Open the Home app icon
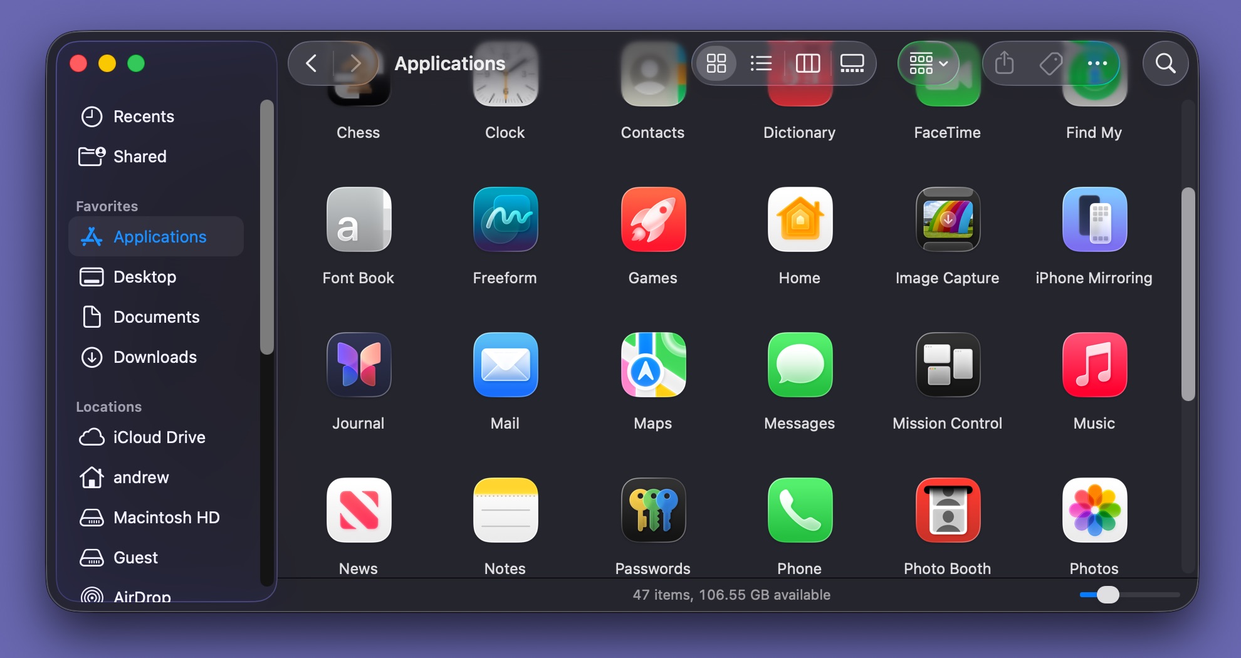Image resolution: width=1241 pixels, height=658 pixels. [x=800, y=219]
